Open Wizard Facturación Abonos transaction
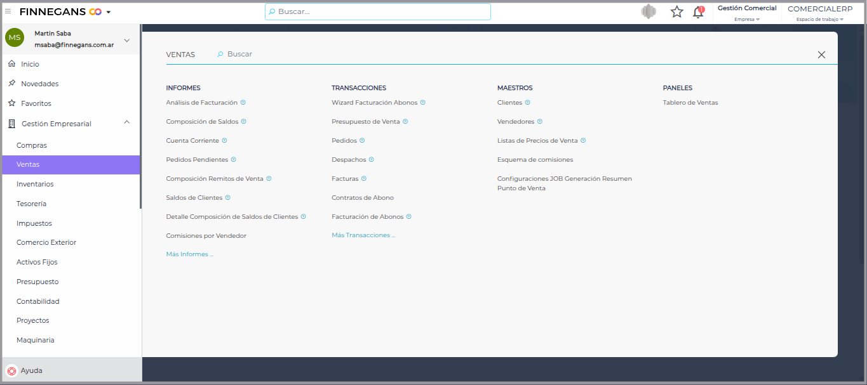Image resolution: width=867 pixels, height=385 pixels. 375,102
